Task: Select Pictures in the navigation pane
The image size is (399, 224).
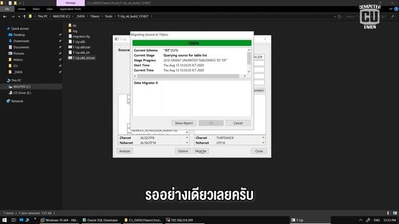Action: click(x=19, y=54)
